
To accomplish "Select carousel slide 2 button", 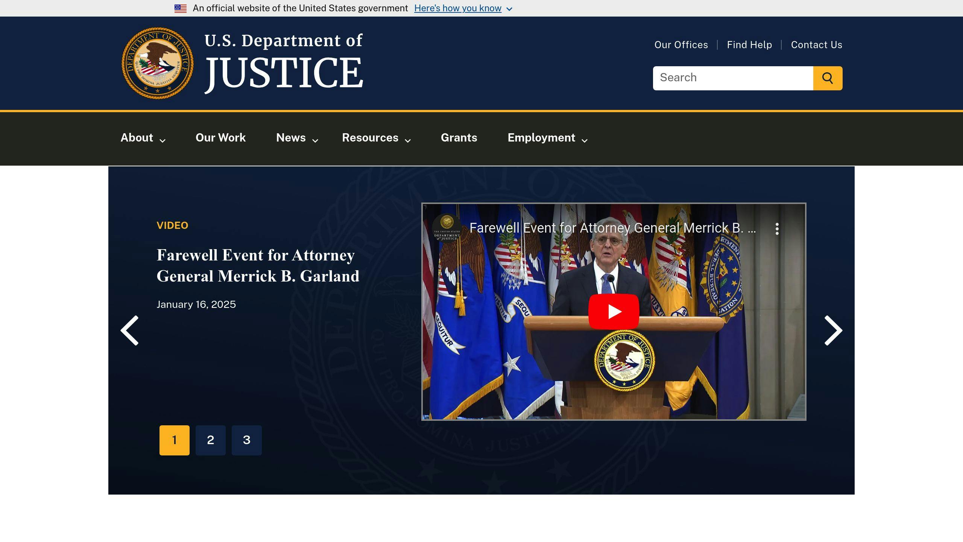I will 211,440.
